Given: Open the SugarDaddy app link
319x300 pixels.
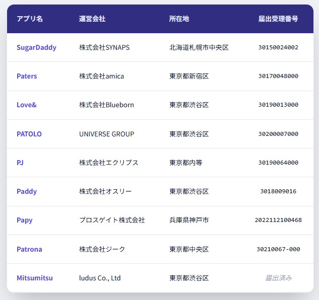Looking at the screenshot, I should [36, 47].
